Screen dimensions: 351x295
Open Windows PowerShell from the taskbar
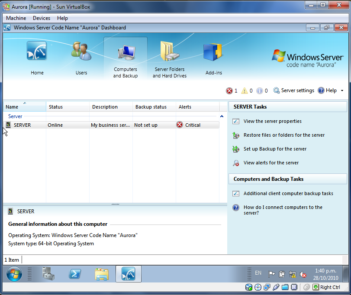tap(74, 274)
